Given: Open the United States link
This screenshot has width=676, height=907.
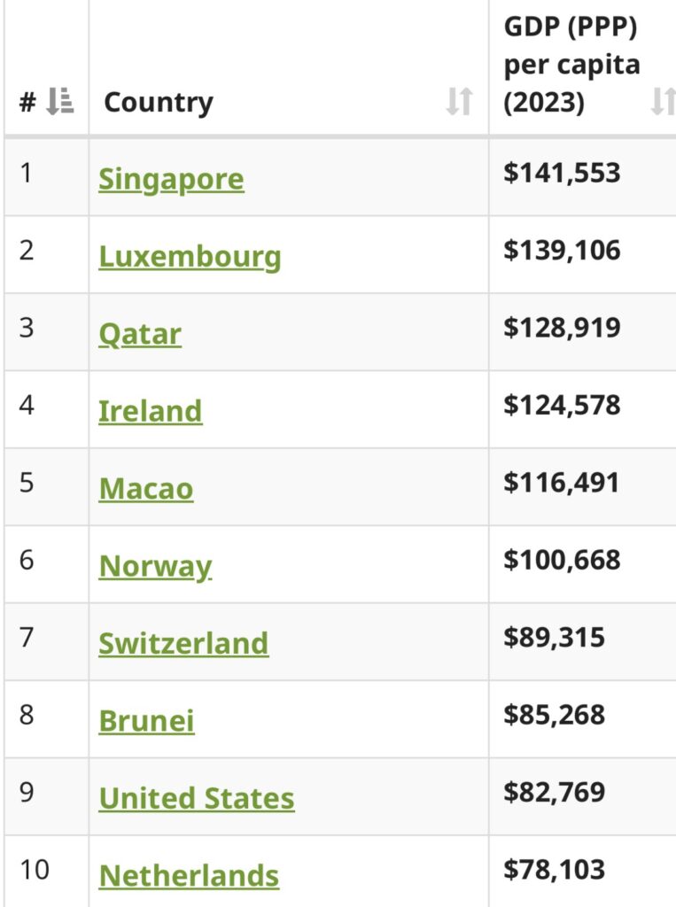Looking at the screenshot, I should click(x=197, y=798).
